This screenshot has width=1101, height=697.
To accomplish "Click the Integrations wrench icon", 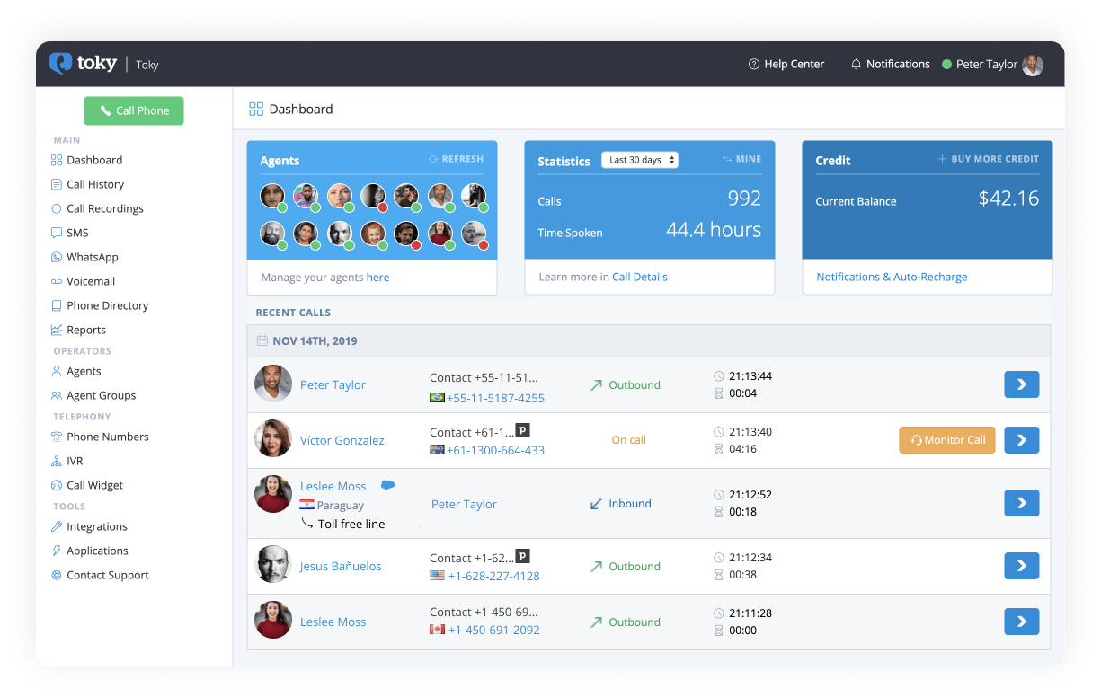I will click(x=57, y=526).
